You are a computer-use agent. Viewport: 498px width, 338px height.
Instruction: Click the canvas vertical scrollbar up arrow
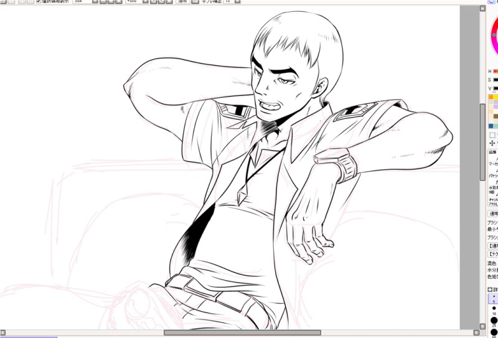coord(482,9)
